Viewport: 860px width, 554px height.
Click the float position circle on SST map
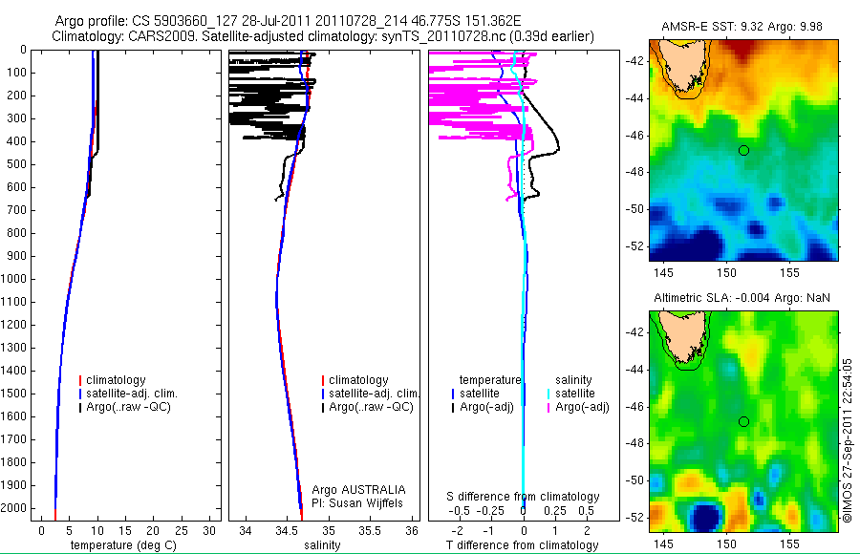click(743, 150)
